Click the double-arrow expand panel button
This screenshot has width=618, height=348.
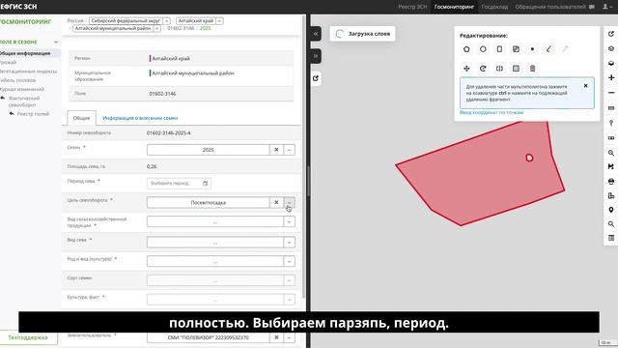pyautogui.click(x=316, y=56)
